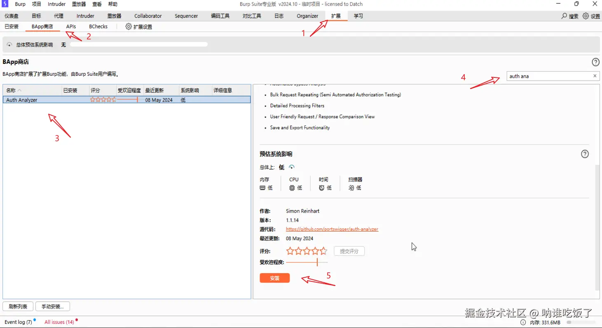The height and width of the screenshot is (328, 602).
Task: Click the memory usage bar in status bar
Action: 581,322
